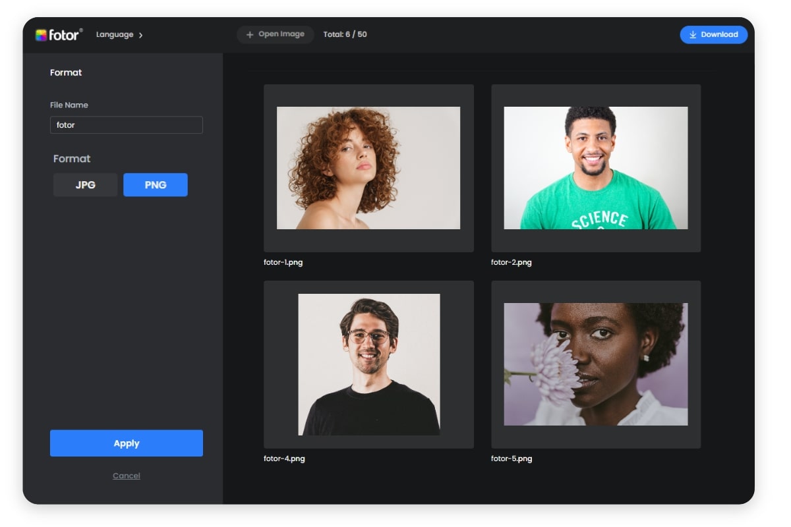Select the fotor-4.png image thumbnail
The height and width of the screenshot is (527, 791).
pyautogui.click(x=368, y=364)
